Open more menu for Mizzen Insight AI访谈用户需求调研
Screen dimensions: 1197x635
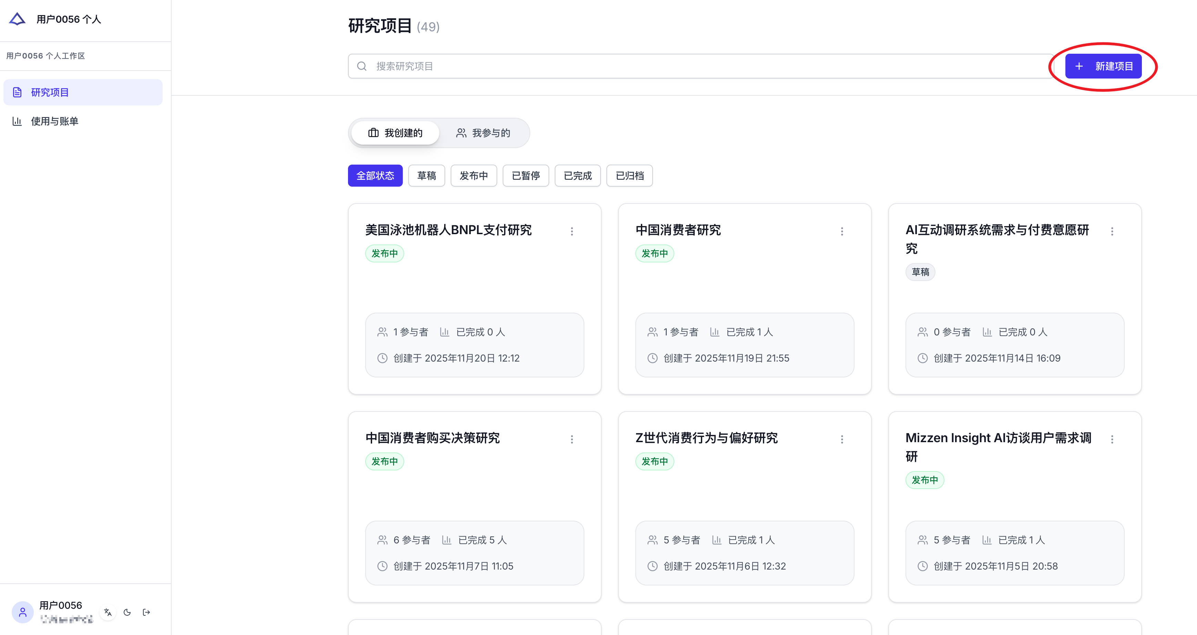click(x=1112, y=439)
